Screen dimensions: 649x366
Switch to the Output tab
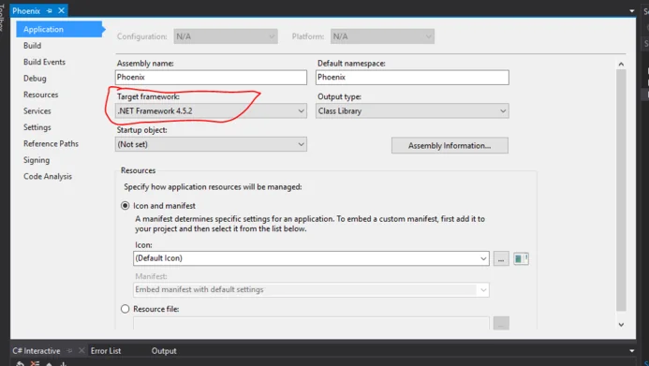tap(164, 351)
